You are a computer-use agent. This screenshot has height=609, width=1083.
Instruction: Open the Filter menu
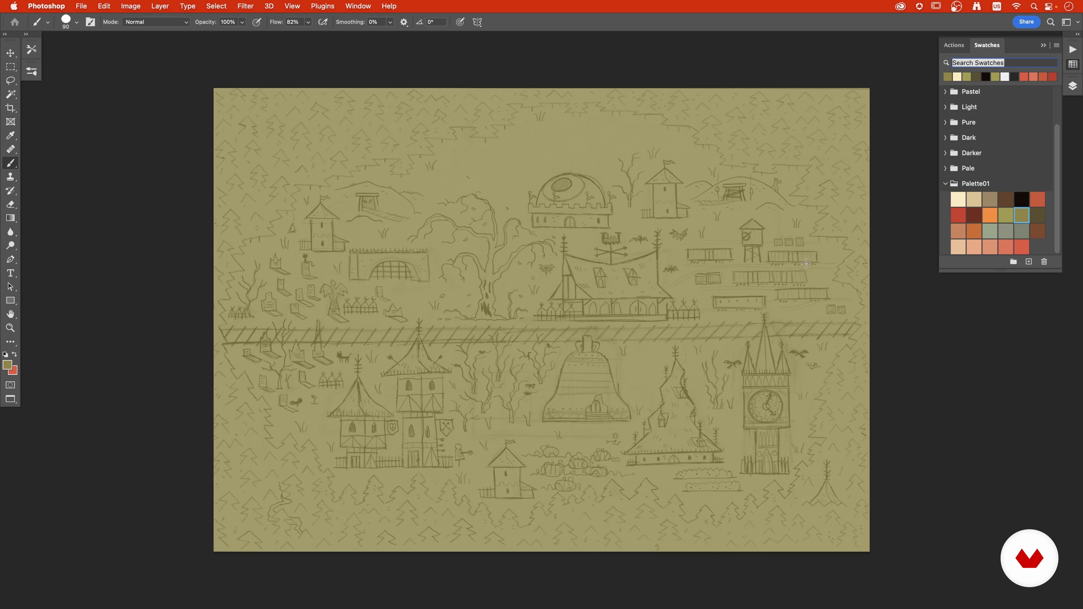tap(245, 6)
